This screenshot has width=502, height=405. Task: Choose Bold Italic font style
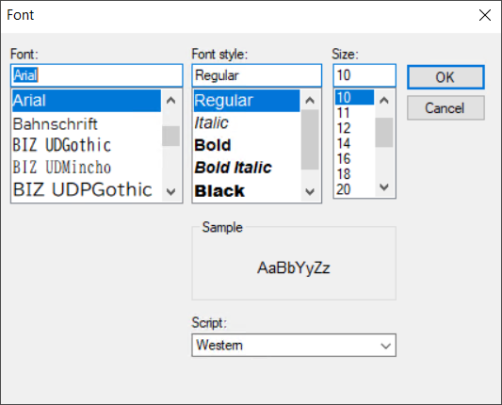[x=247, y=168]
